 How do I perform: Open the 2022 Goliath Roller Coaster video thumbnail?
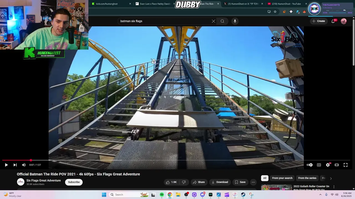coord(277,187)
